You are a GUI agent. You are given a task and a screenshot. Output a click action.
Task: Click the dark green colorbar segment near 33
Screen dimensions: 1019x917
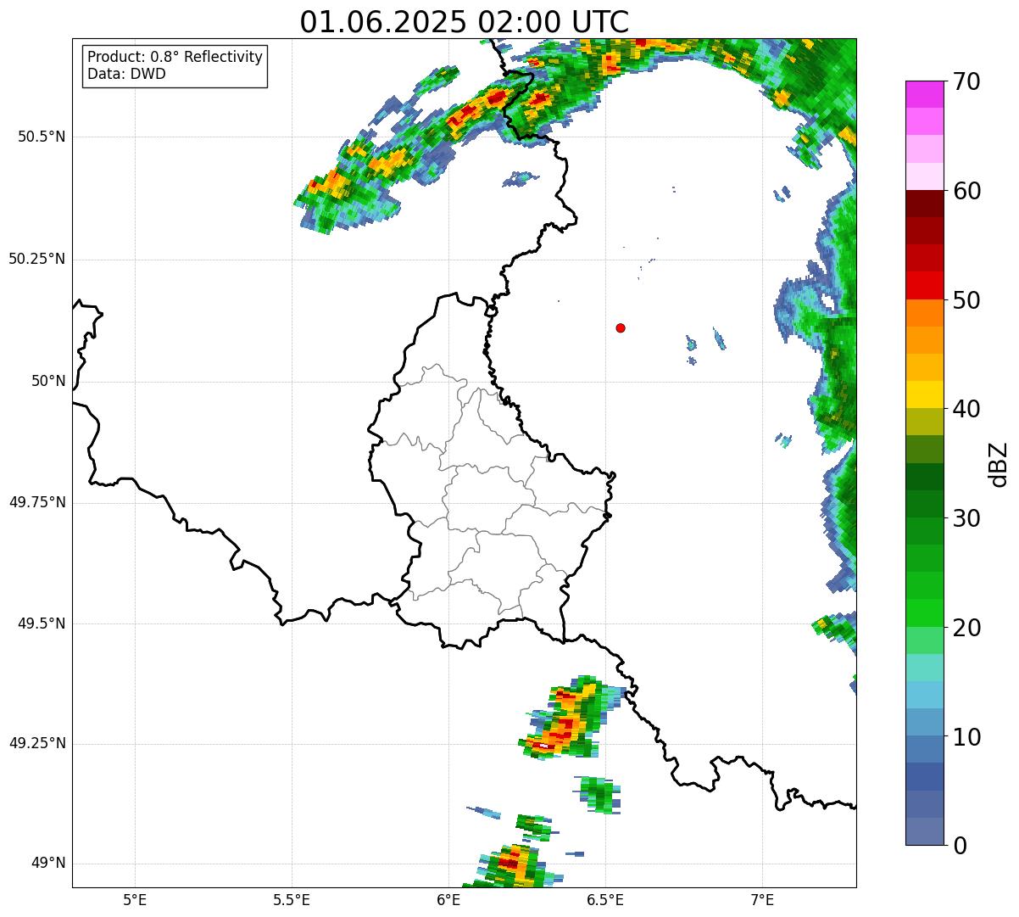click(x=924, y=477)
